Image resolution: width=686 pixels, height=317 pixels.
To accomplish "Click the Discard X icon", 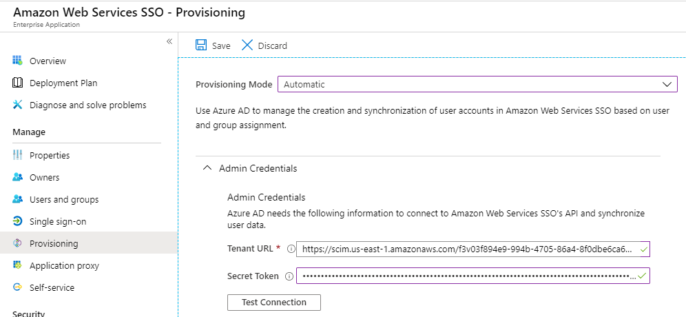I will (247, 45).
